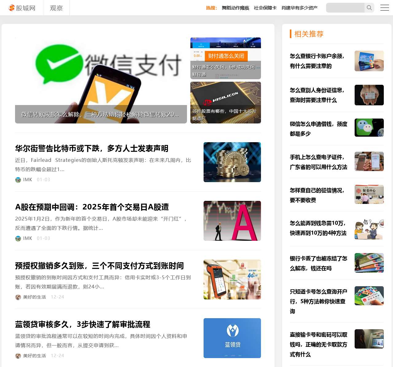
Task: Click author name IMK on the 华尔街 article
Action: pos(28,180)
